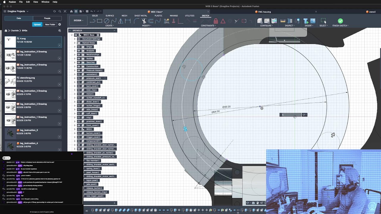
Task: Show the valvestem:1 component
Action: click(x=79, y=74)
